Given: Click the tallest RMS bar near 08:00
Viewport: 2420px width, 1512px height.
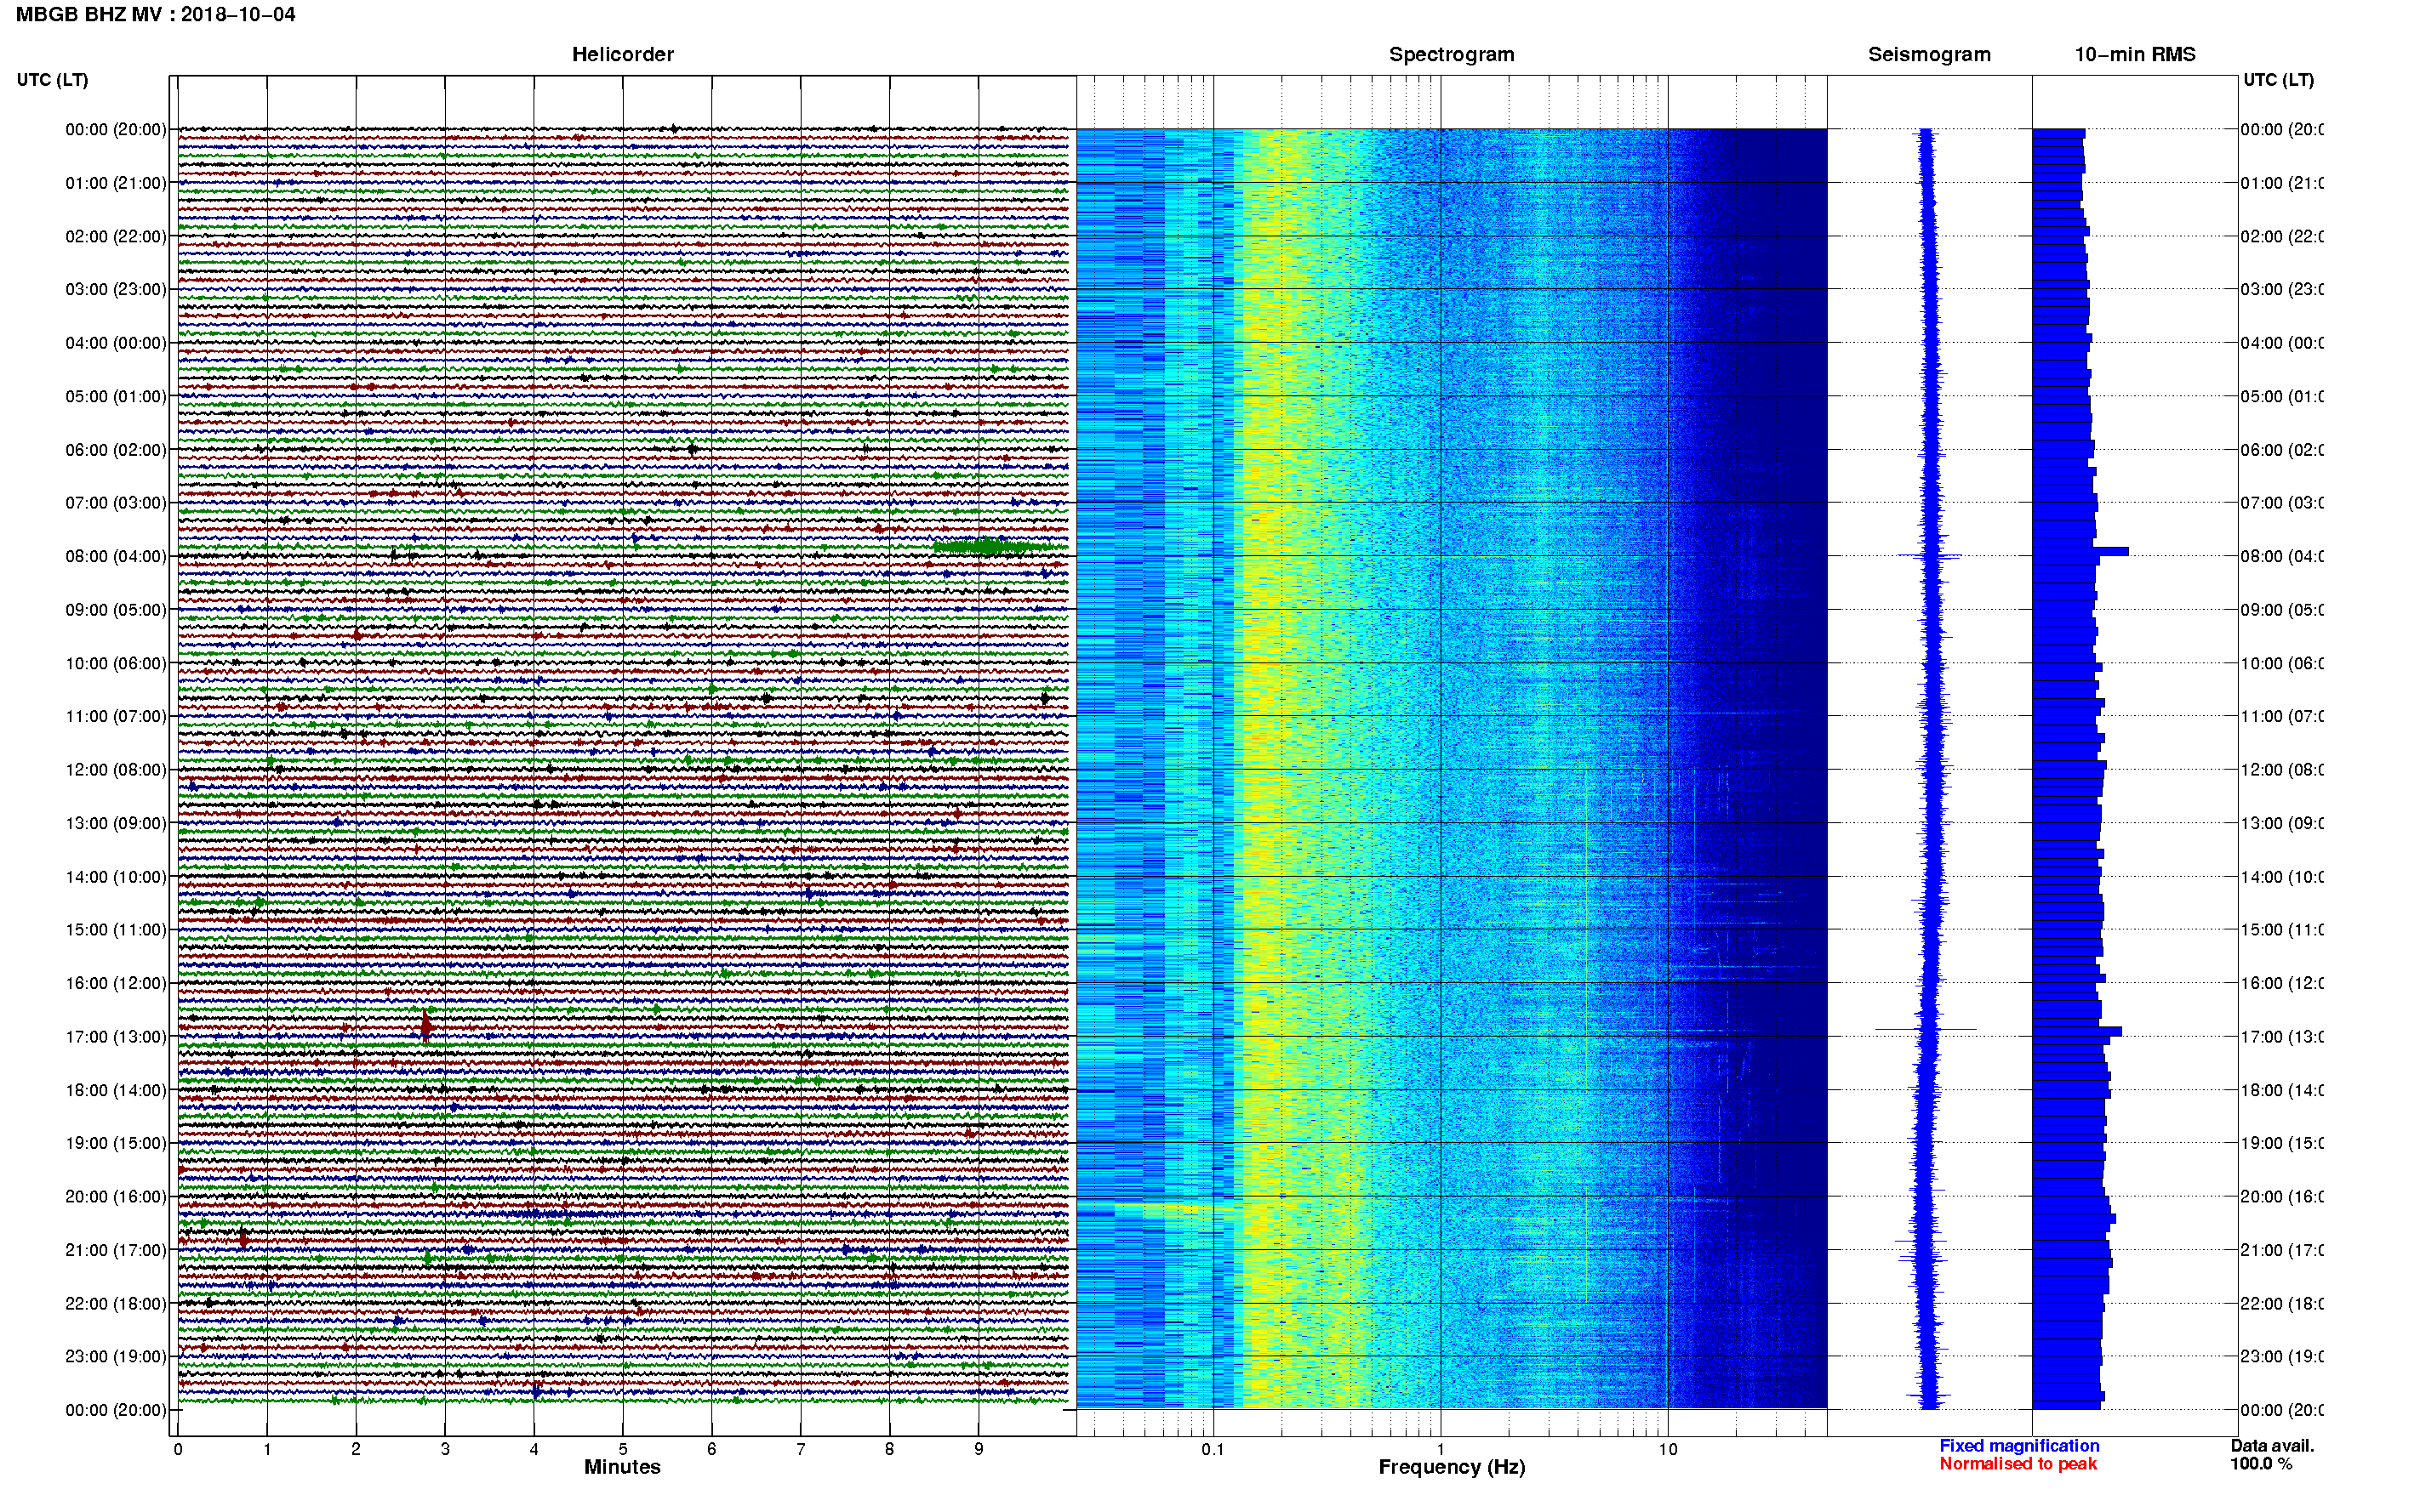Looking at the screenshot, I should pyautogui.click(x=2080, y=551).
